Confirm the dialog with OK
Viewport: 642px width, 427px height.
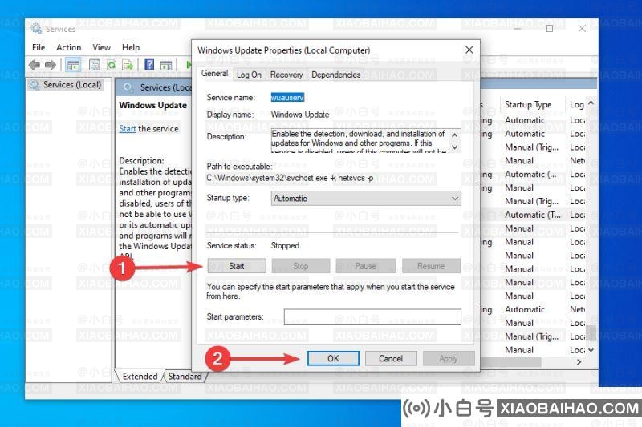click(x=333, y=358)
